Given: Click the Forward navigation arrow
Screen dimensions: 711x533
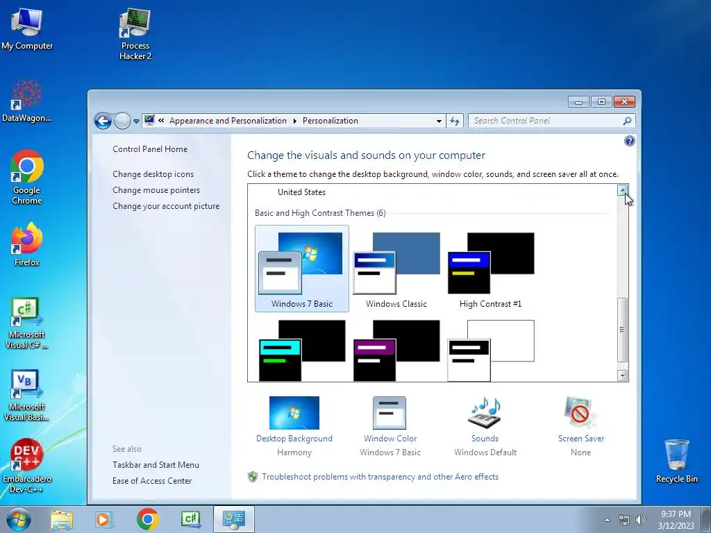Looking at the screenshot, I should 122,121.
